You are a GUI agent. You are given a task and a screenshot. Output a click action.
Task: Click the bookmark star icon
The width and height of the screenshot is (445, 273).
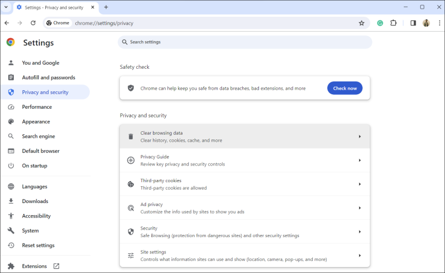click(x=362, y=23)
